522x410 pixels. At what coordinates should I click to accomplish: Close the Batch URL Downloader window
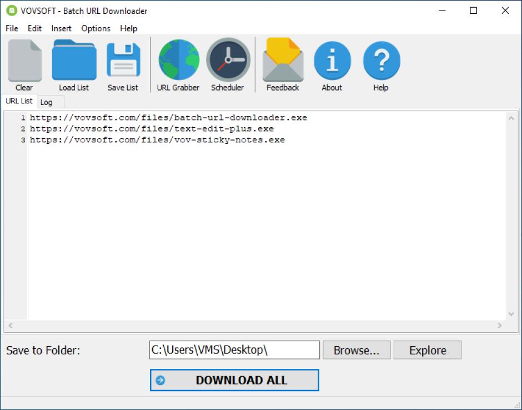505,11
